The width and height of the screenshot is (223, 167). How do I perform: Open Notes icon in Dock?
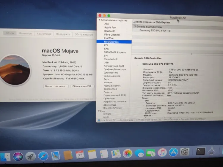pos(92,154)
